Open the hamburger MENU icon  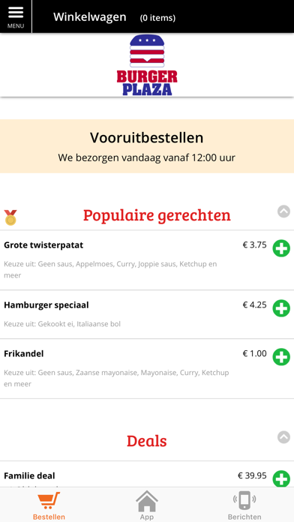click(x=16, y=16)
